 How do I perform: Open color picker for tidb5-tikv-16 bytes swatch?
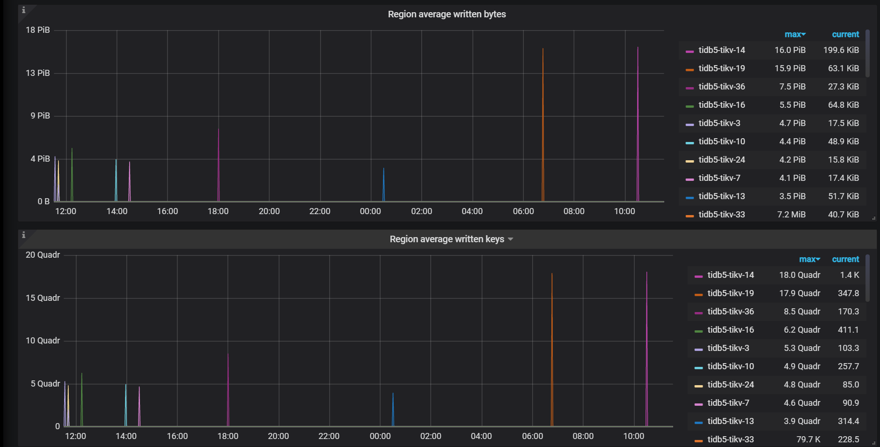tap(689, 106)
